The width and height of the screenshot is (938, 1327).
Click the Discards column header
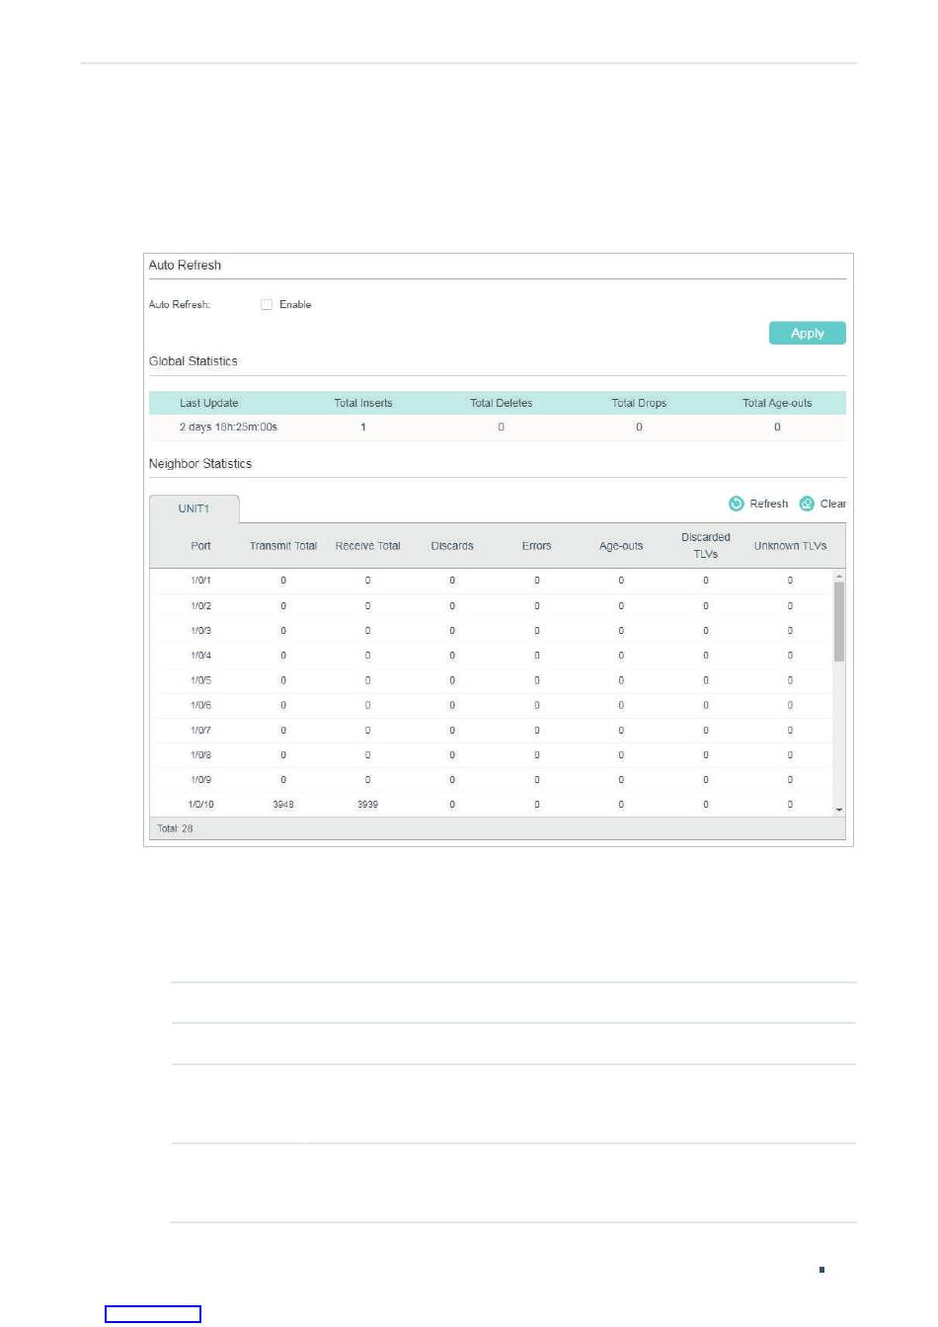[452, 546]
